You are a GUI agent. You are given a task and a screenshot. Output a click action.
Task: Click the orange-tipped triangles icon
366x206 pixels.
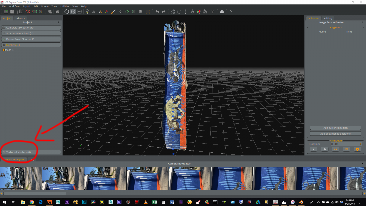[100, 12]
